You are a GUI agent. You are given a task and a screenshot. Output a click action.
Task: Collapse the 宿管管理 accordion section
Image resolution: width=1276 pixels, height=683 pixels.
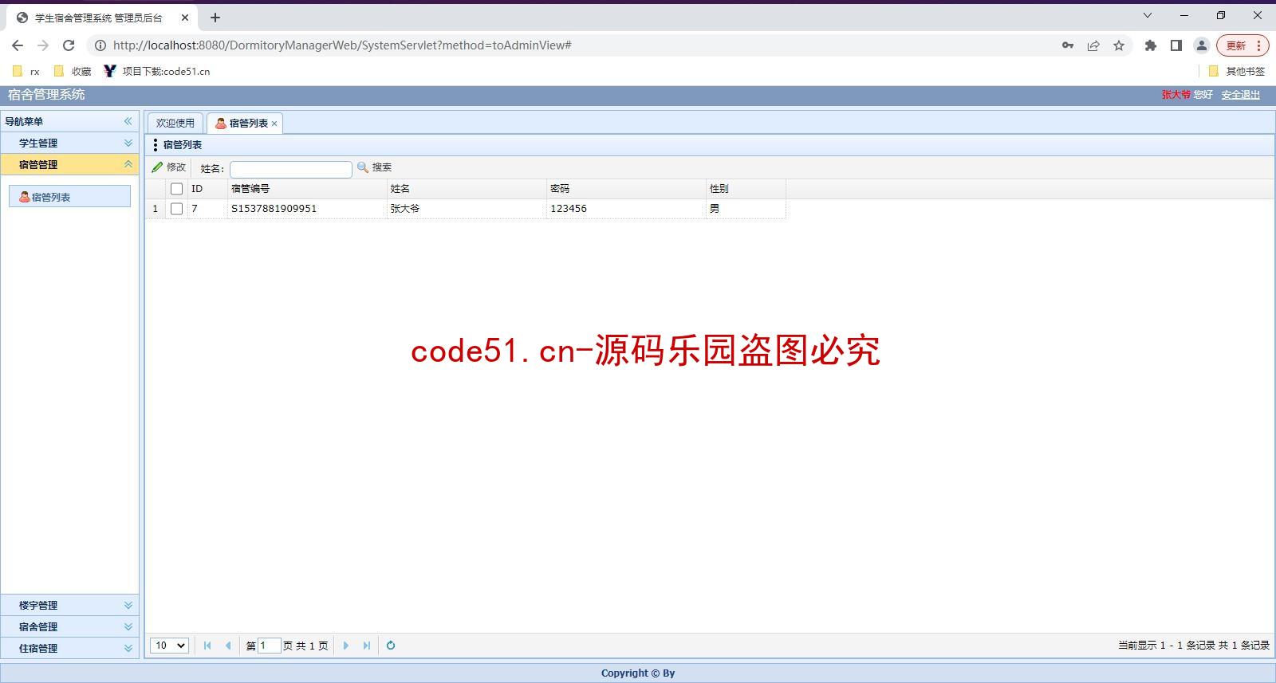(69, 164)
